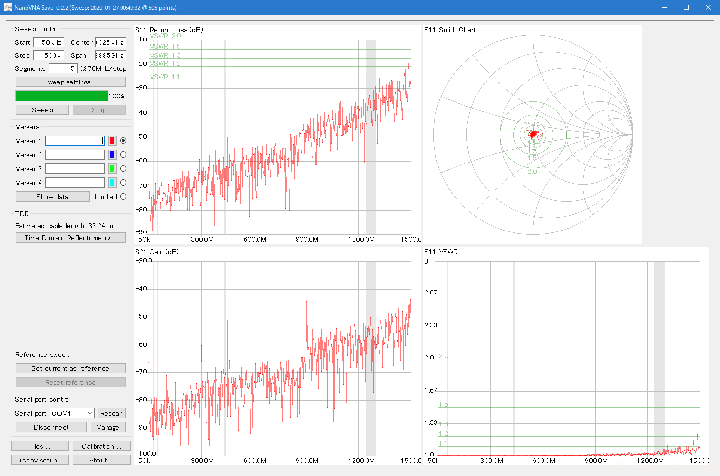
Task: Click the Reset reference button
Action: pyautogui.click(x=71, y=382)
